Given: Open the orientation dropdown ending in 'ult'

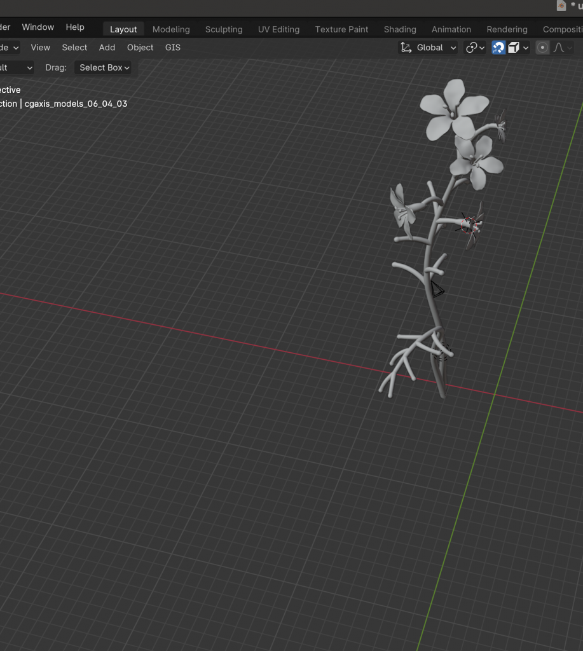Looking at the screenshot, I should click(x=16, y=67).
